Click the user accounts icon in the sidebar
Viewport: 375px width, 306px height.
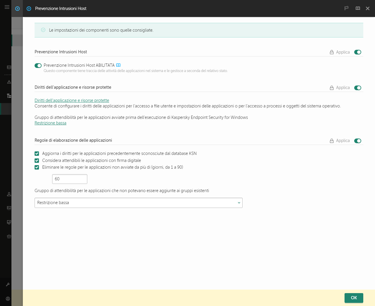click(9, 194)
